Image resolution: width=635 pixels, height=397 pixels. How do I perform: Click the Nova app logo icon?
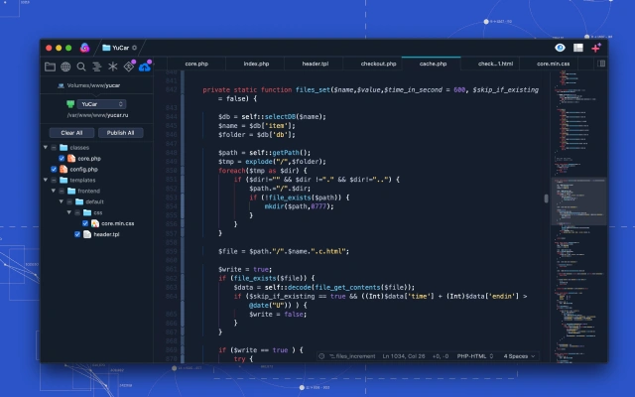point(84,48)
